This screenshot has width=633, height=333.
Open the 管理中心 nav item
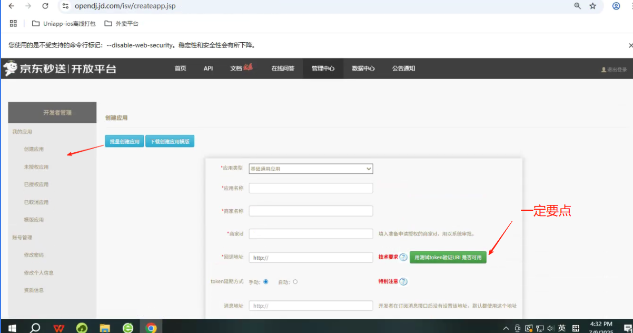tap(323, 68)
